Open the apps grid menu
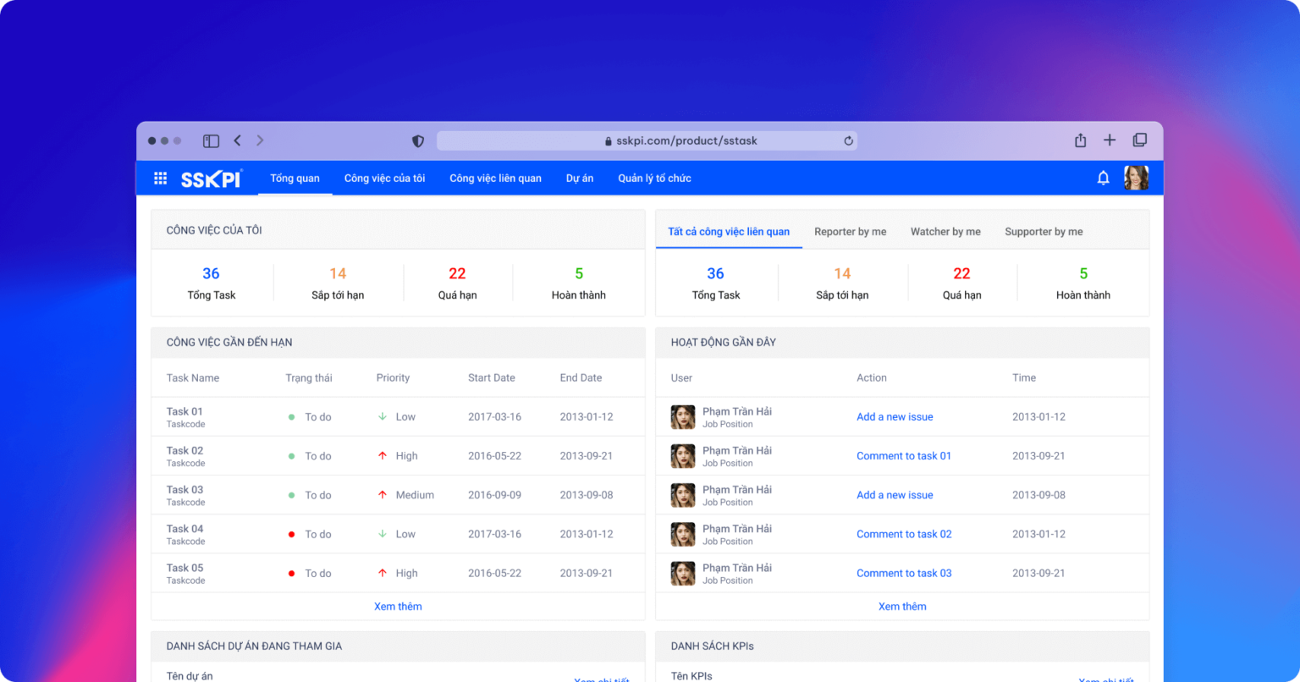Viewport: 1300px width, 682px height. [x=160, y=178]
